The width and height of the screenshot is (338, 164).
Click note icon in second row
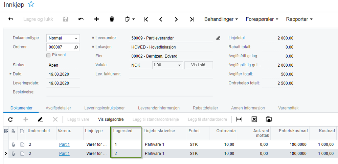coord(22,154)
